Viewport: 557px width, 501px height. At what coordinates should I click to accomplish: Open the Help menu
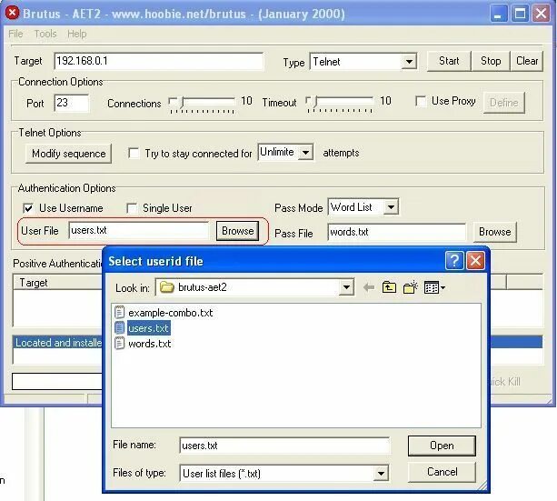click(76, 34)
